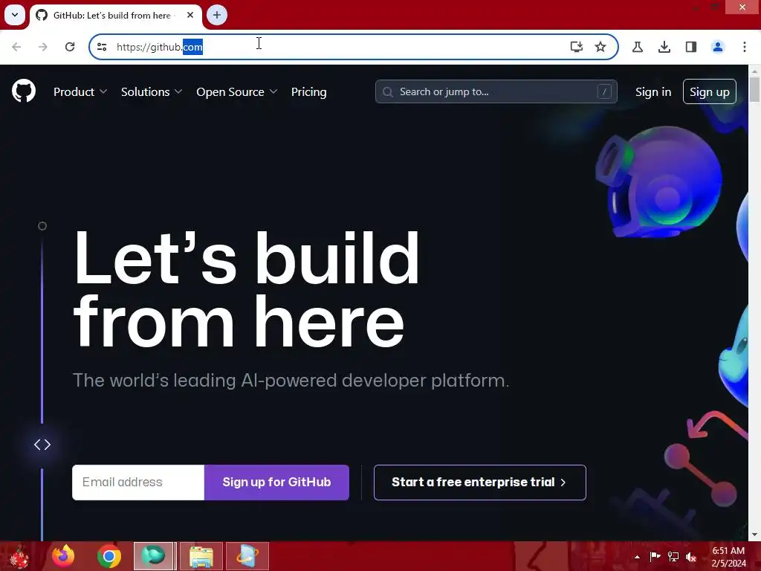Click the slash shortcut key in search box
Screen dimensions: 761x571
tap(604, 91)
